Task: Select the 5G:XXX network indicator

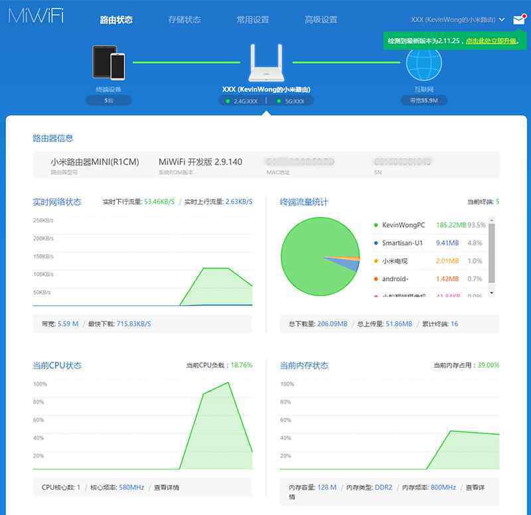Action: pos(291,102)
